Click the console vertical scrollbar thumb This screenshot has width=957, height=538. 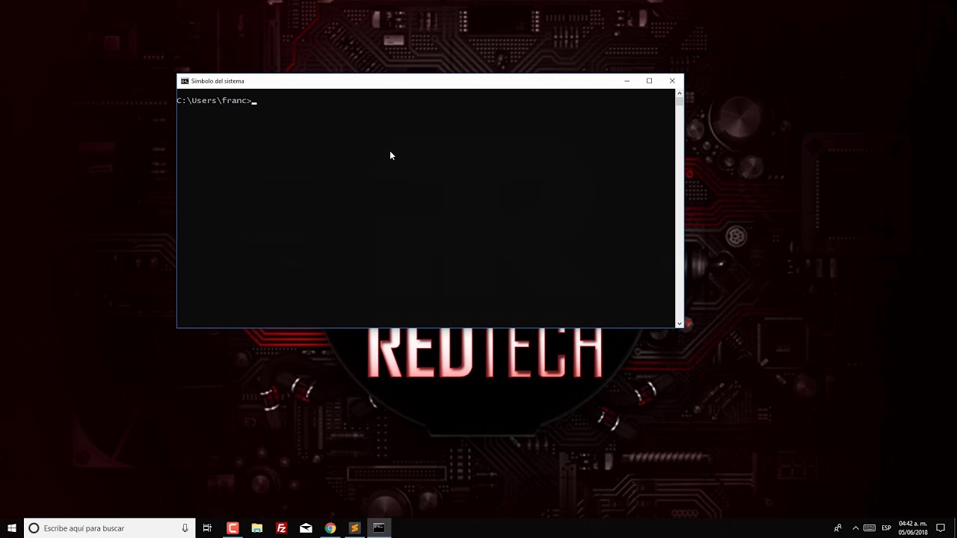point(679,102)
